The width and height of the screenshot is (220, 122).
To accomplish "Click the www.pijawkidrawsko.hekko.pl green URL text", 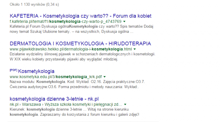I will point(71,49).
